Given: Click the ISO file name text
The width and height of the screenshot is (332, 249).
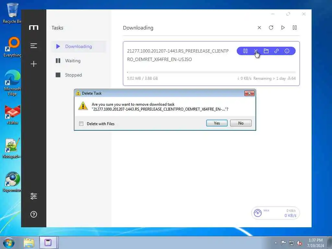Looking at the screenshot, I should coord(178,55).
